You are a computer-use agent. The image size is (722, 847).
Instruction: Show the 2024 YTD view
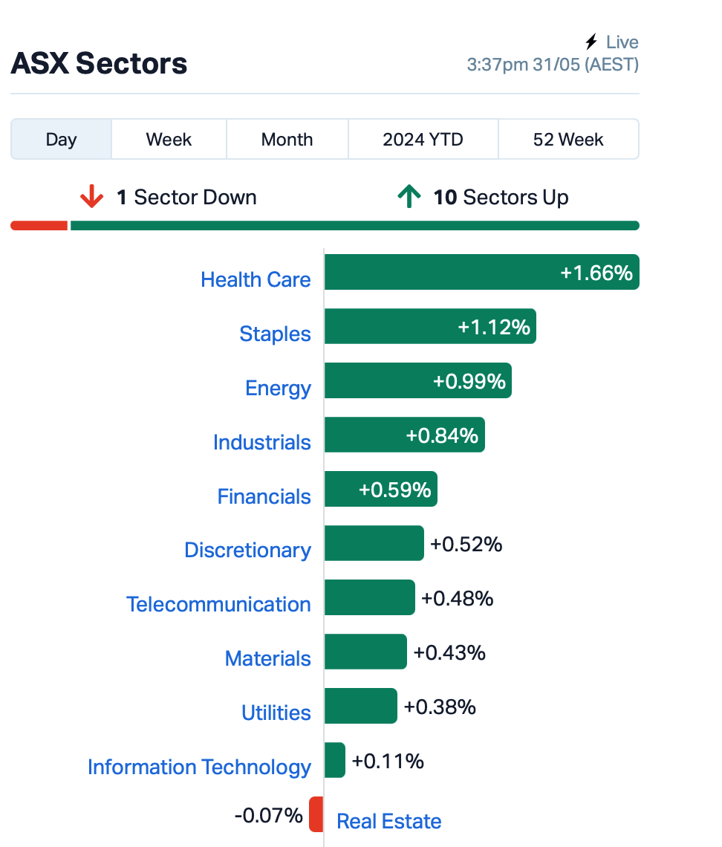click(x=423, y=140)
